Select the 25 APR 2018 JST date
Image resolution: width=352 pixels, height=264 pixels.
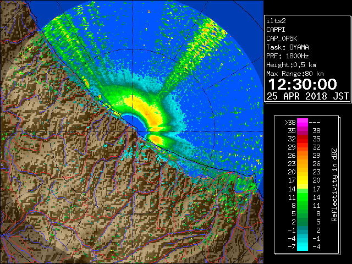tap(308, 96)
